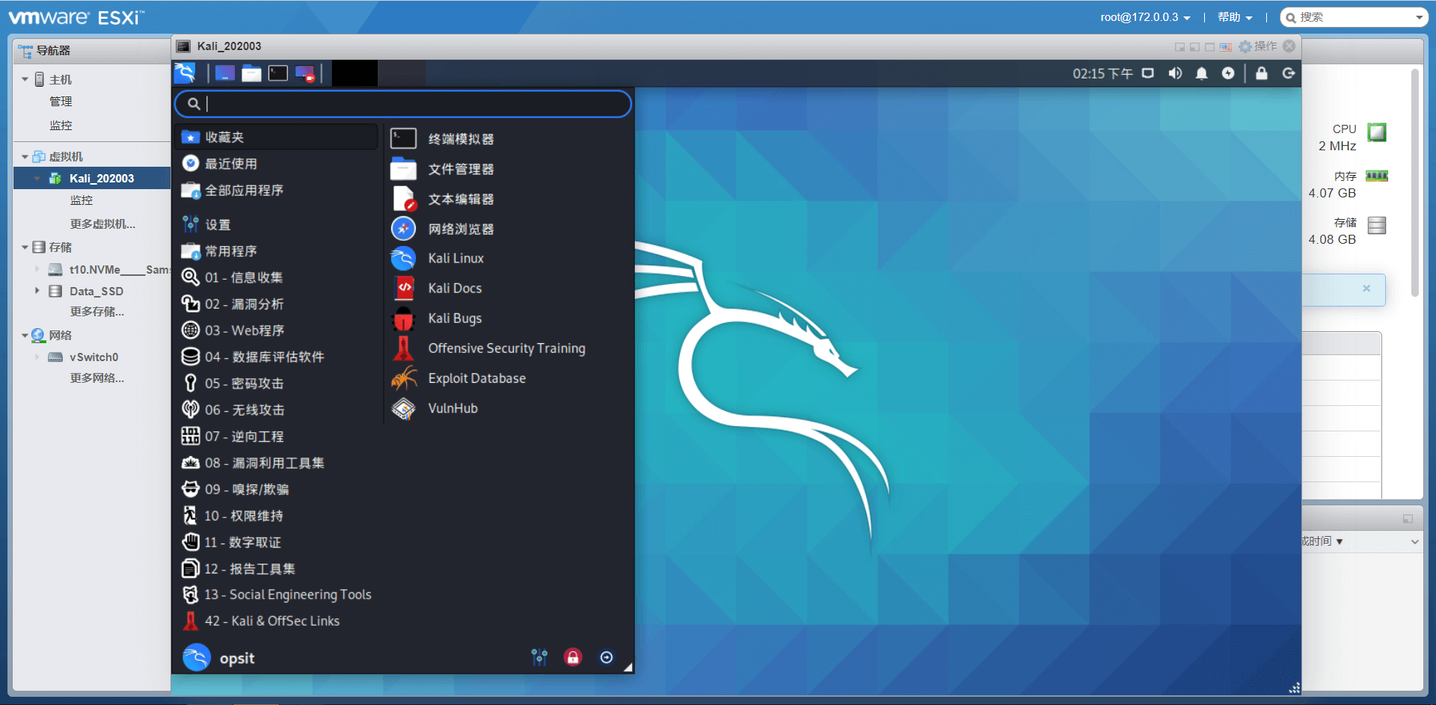Click the lock screen padlock in Kali panel
Viewport: 1436px width, 705px height.
click(1262, 73)
